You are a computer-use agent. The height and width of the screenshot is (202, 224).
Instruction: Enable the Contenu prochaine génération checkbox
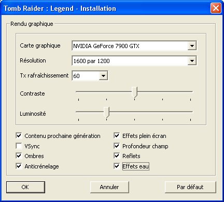pos(19,136)
